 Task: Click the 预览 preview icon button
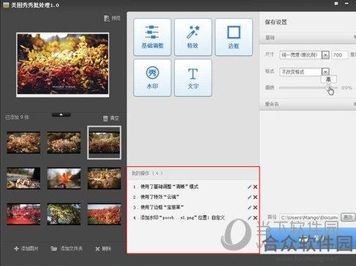(x=112, y=18)
